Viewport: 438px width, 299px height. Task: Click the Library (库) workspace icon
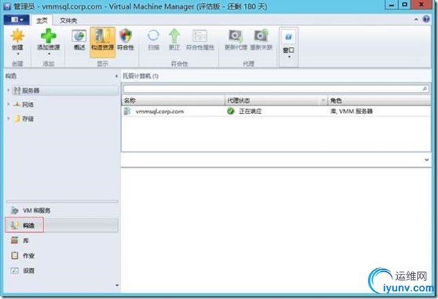(x=14, y=240)
